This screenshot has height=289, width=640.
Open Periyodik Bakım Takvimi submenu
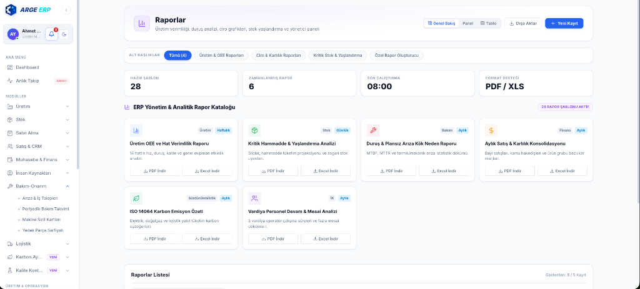click(x=45, y=208)
